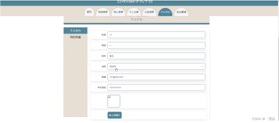Focus the 手机号码 input field
This screenshot has width=279, height=123.
(x=156, y=88)
